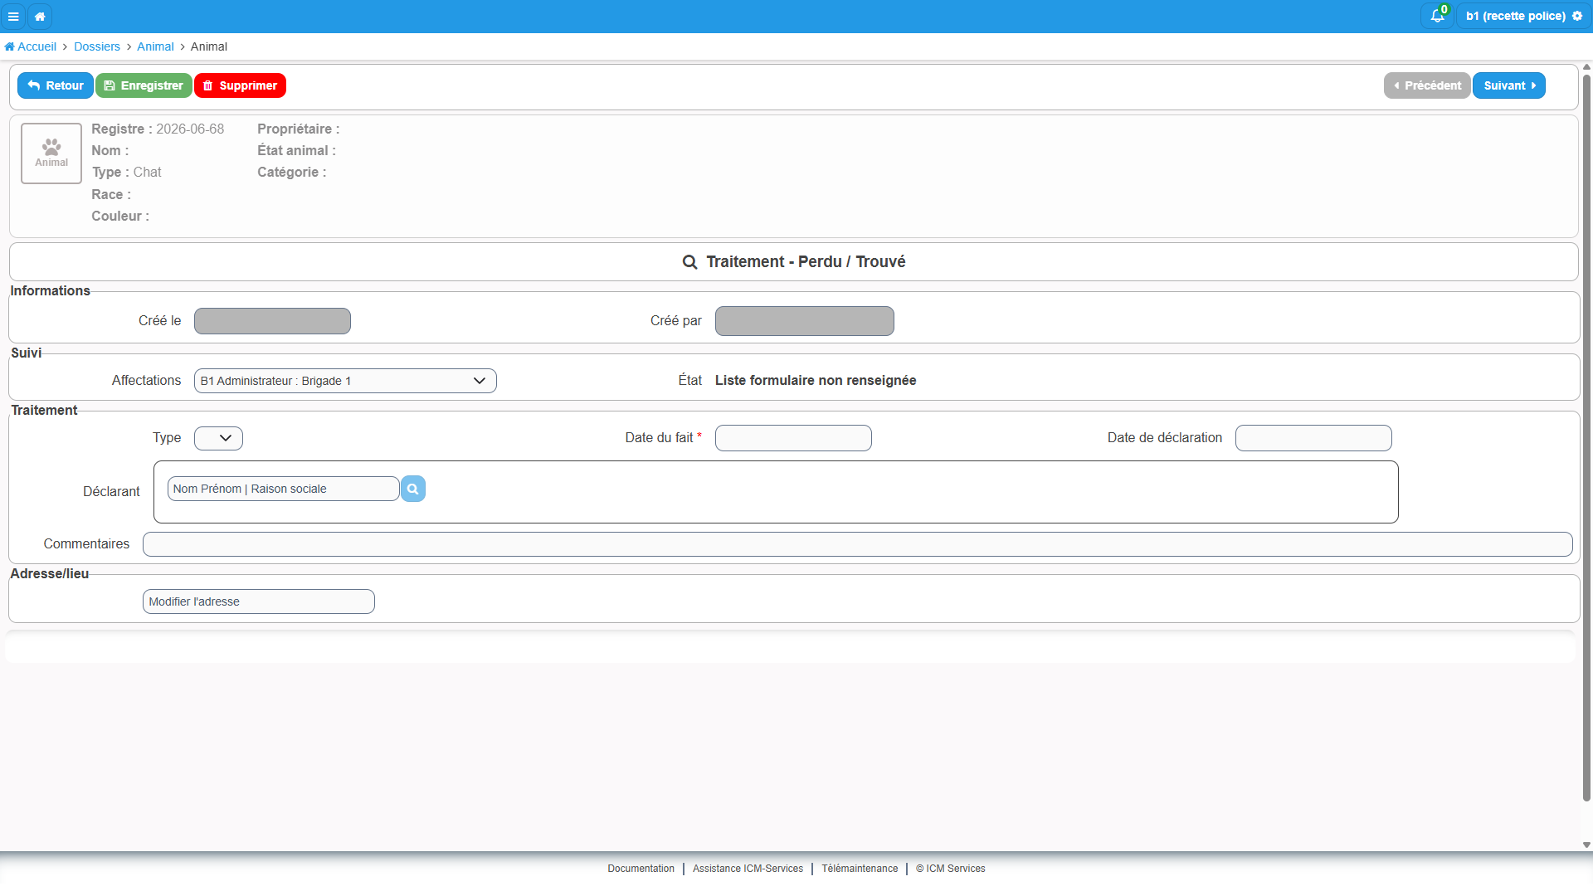Expand the Affectations dropdown

345,381
